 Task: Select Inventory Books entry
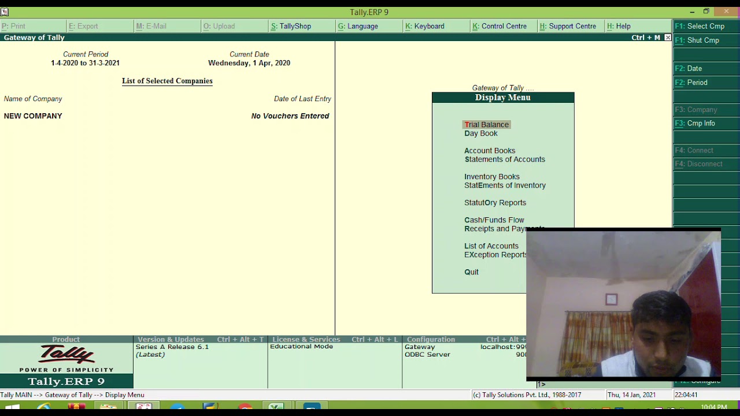(492, 177)
